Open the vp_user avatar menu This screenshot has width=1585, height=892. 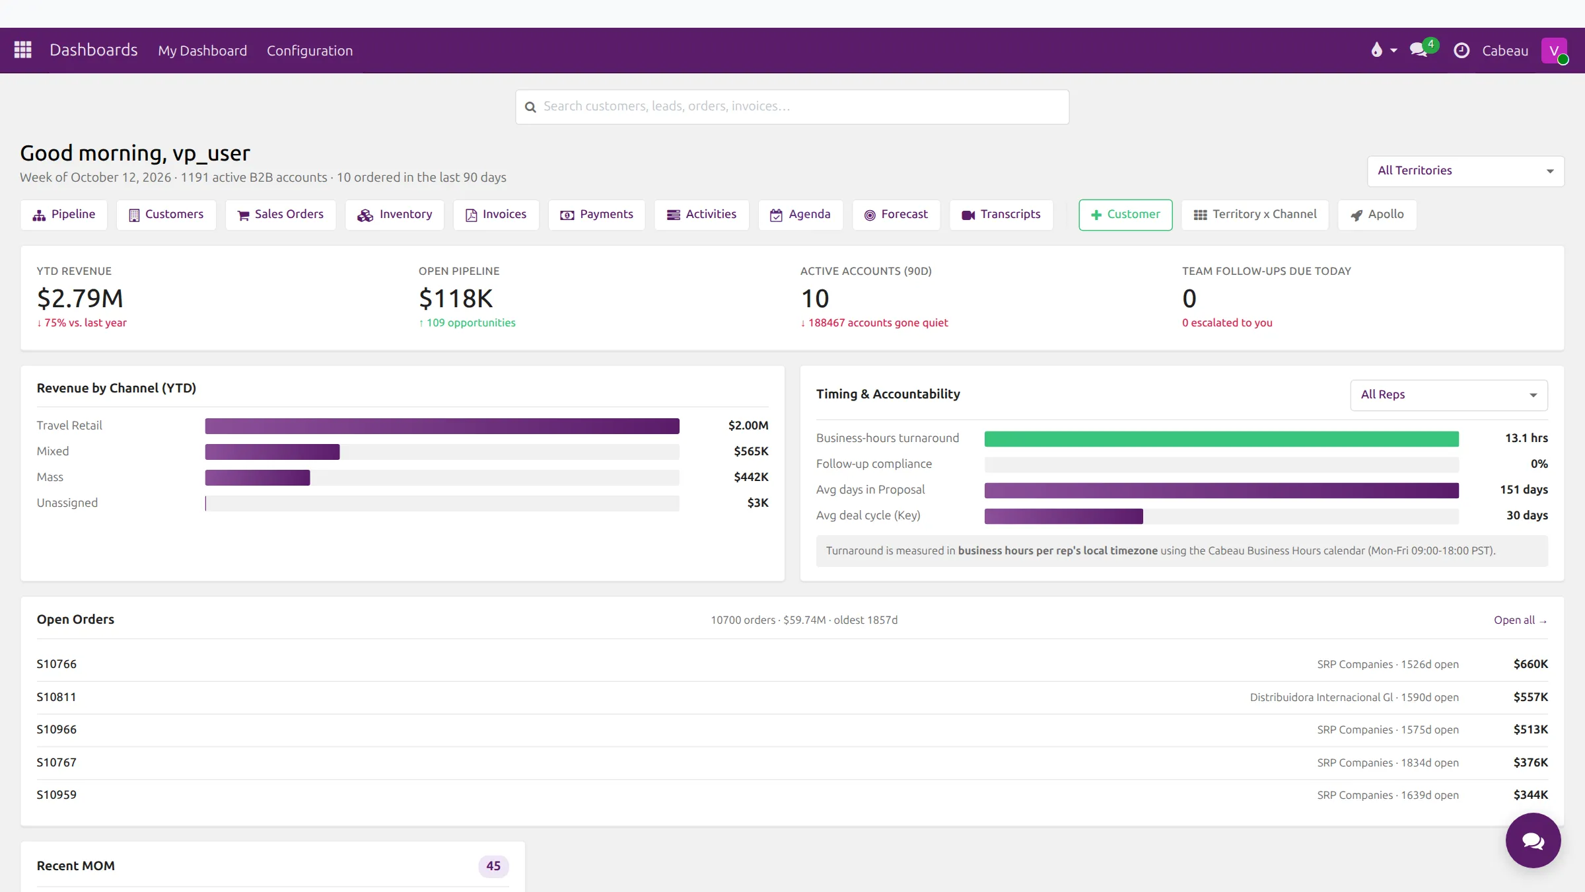1554,50
